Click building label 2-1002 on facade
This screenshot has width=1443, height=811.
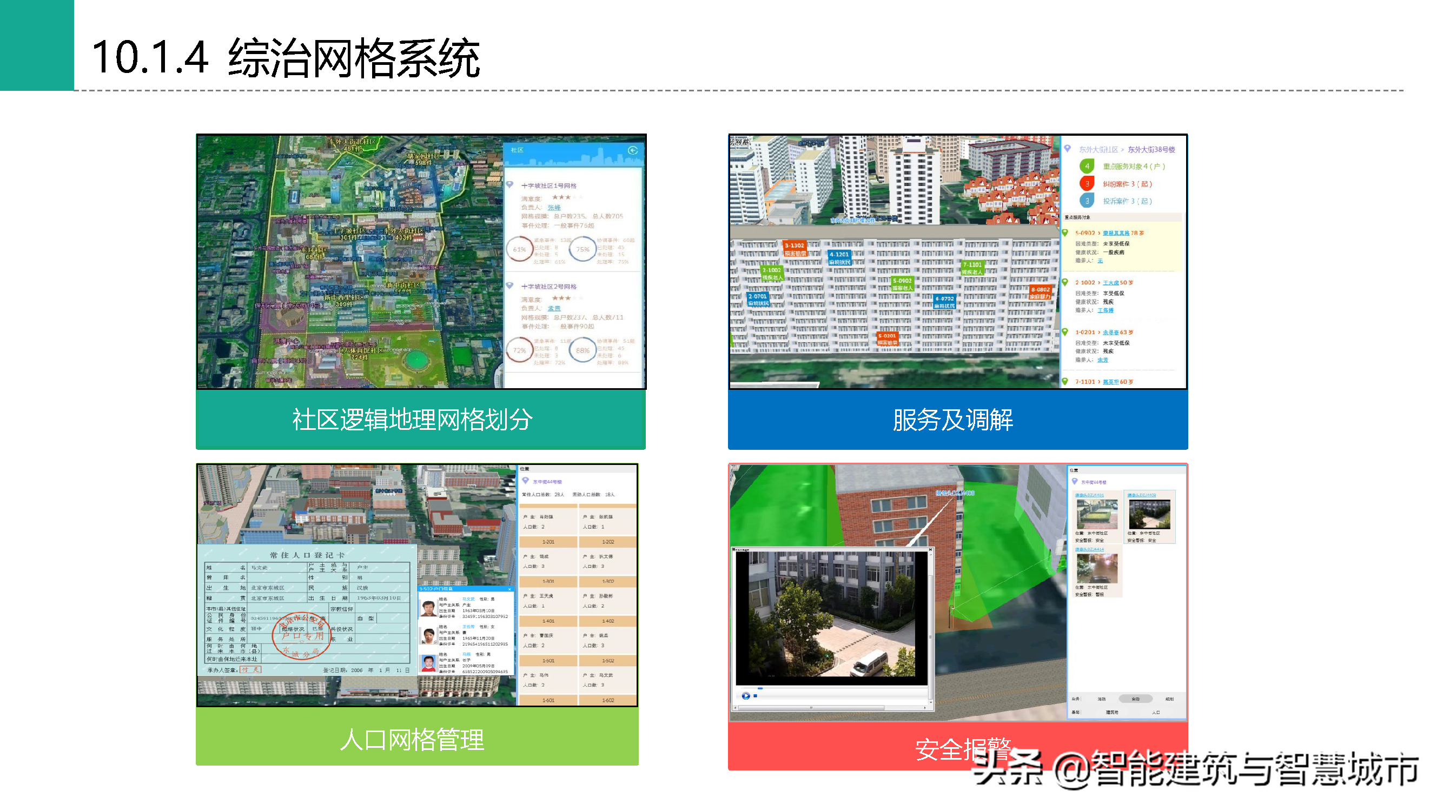[771, 274]
